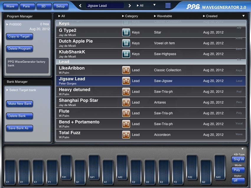Sort list by Created column header
This screenshot has width=251, height=188.
[x=210, y=16]
